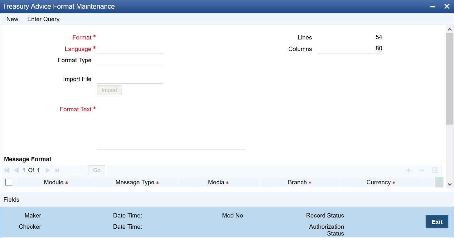The height and width of the screenshot is (238, 454).
Task: Click the Checker label in footer
Action: [30, 227]
